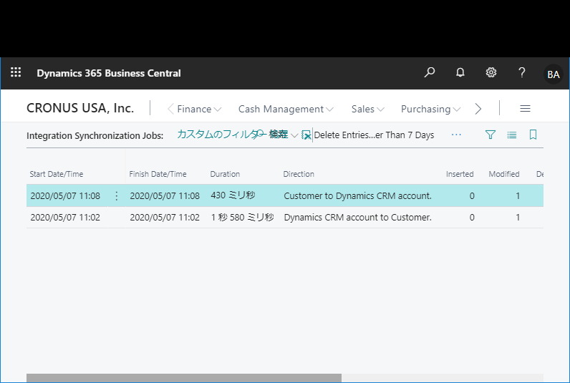Open the BA user account avatar
The height and width of the screenshot is (383, 570).
554,74
